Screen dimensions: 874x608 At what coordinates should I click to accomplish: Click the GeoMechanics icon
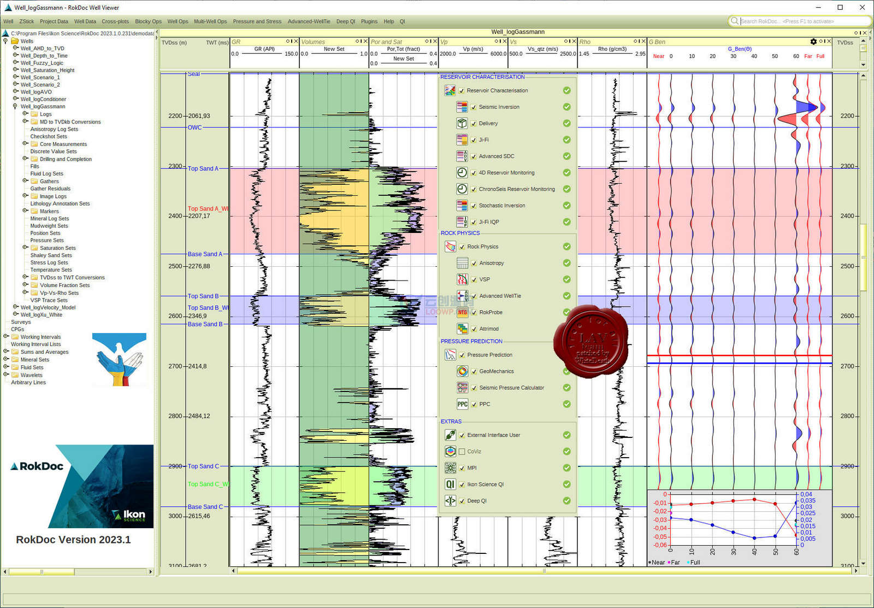[463, 371]
